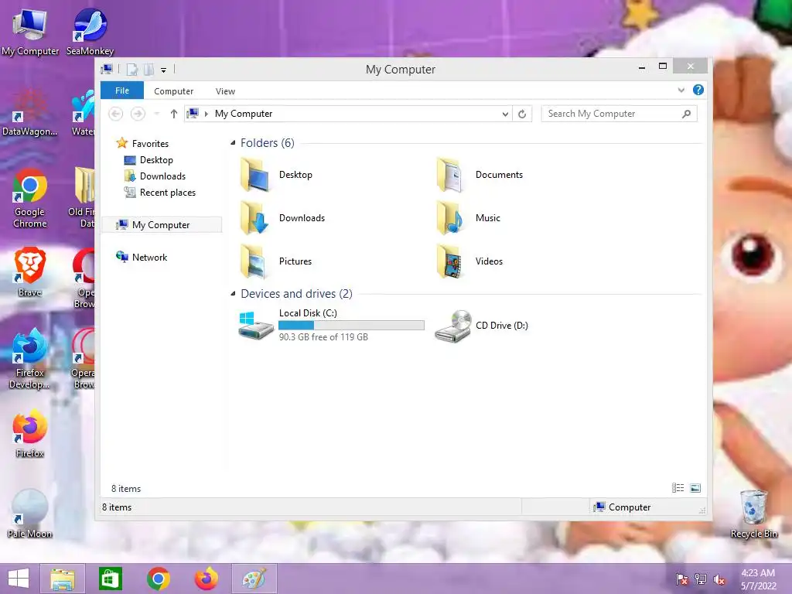Go up one level with Up arrow
The height and width of the screenshot is (594, 792).
[174, 114]
